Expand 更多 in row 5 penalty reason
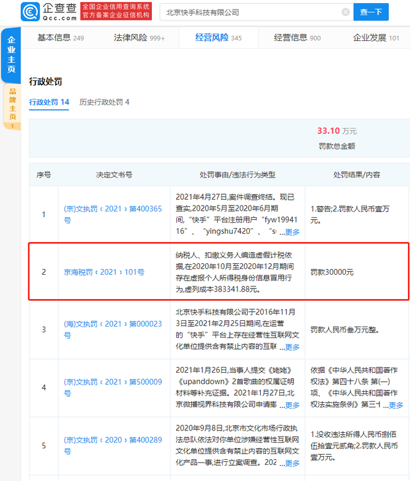410x481 pixels. 292,463
